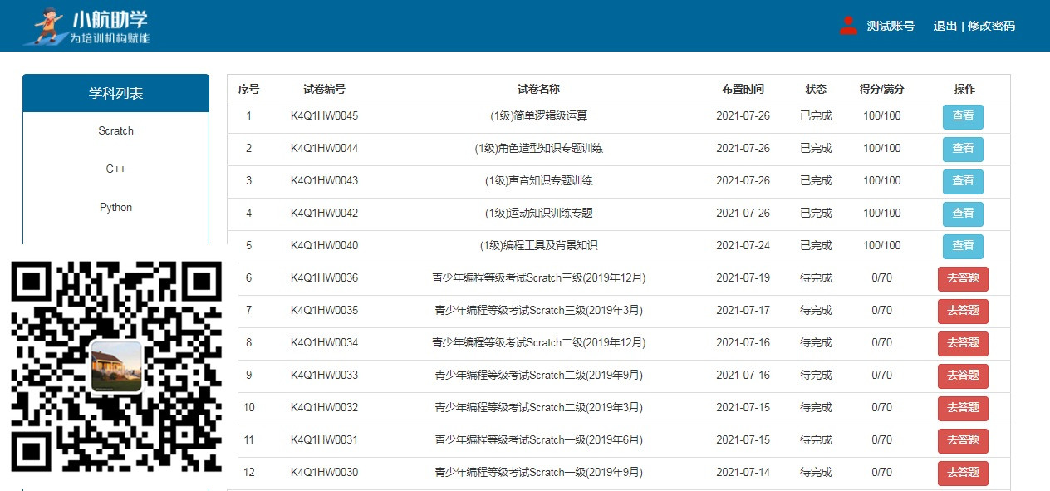This screenshot has height=491, width=1050.
Task: Open the 测试账号 account name
Action: point(891,26)
